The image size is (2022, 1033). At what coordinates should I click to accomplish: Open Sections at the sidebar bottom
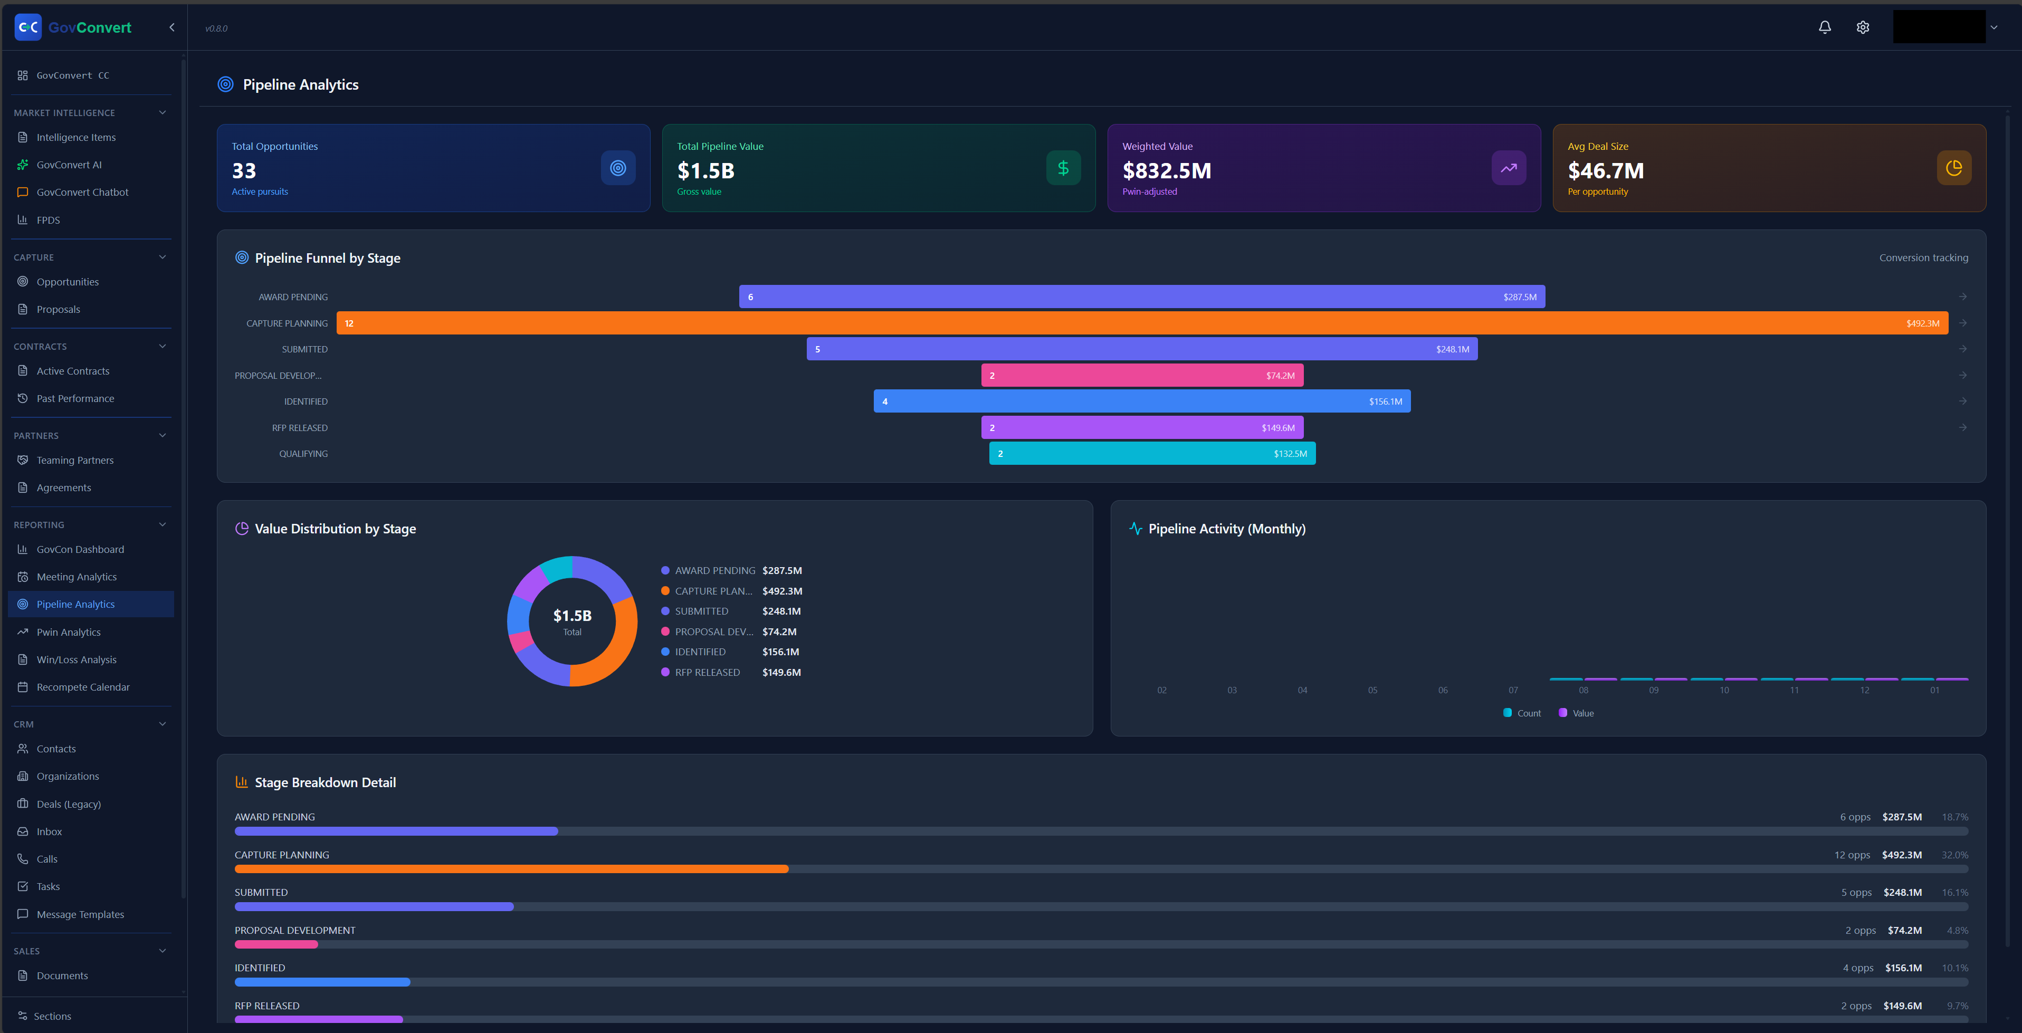(52, 1017)
